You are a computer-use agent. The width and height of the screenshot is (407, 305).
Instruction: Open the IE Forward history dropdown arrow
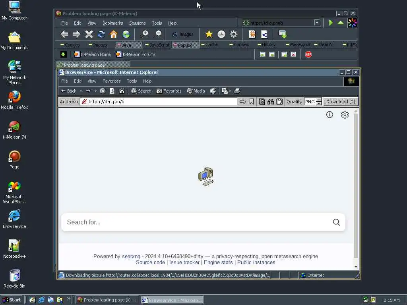point(95,91)
